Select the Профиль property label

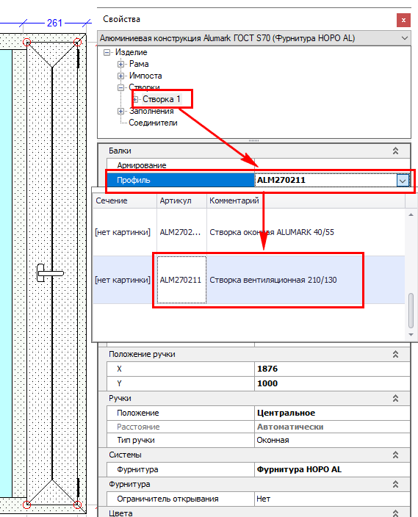click(133, 181)
